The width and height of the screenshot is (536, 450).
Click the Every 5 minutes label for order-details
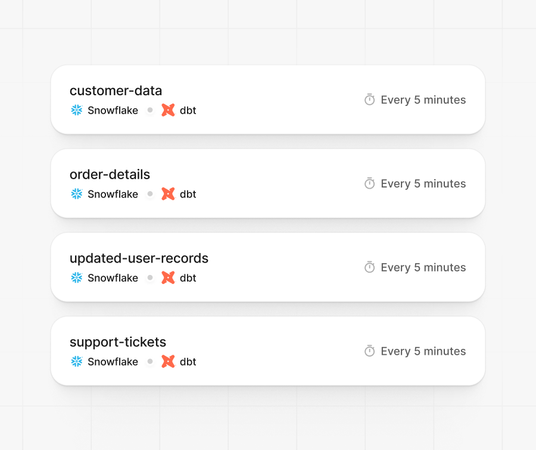(423, 183)
